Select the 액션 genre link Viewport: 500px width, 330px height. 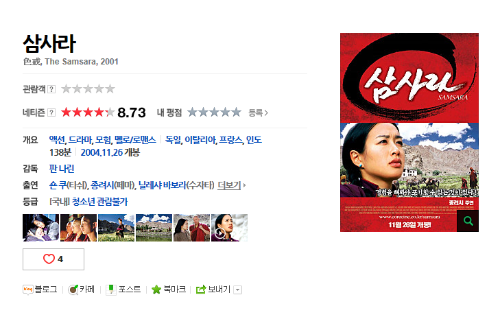pyautogui.click(x=57, y=140)
